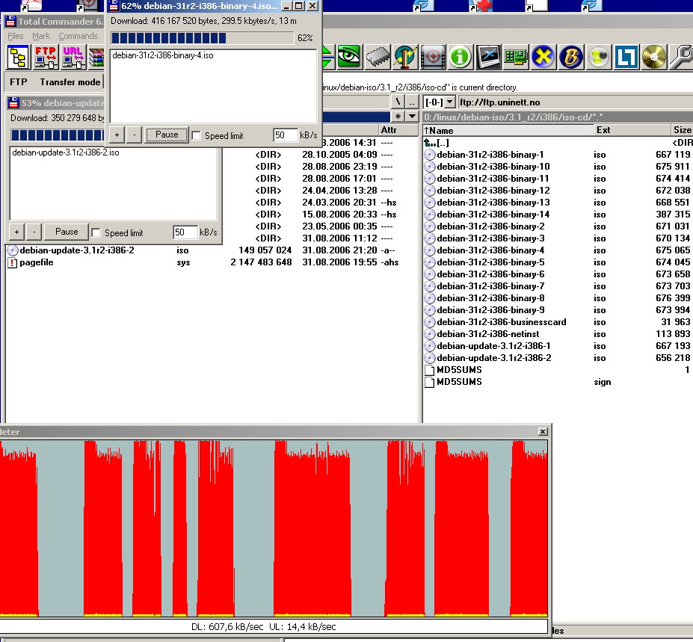
Task: Click the root directory backslash button
Action: 398,102
